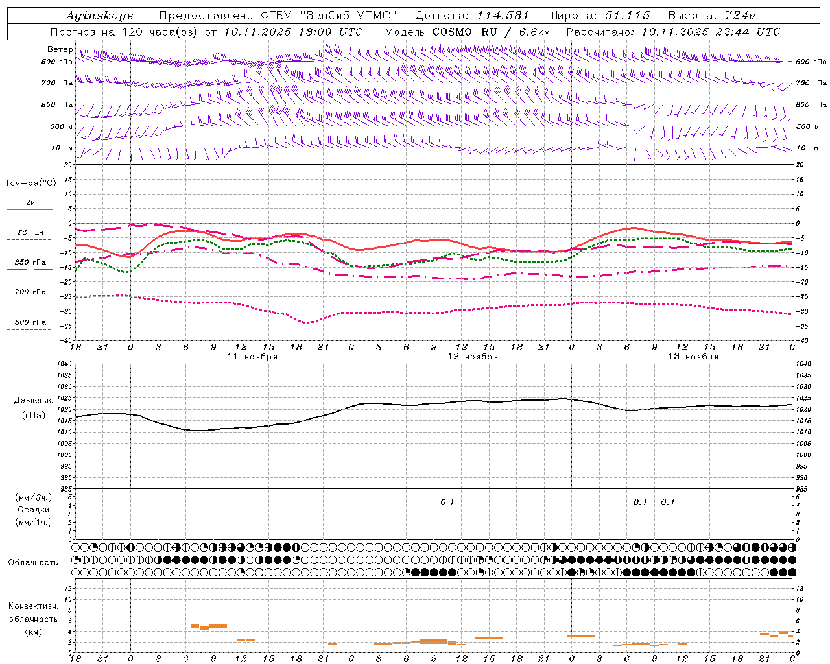Viewport: 830px width, 664px height.
Task: Click the elevation label "Высота: 724м"
Action: [x=712, y=16]
